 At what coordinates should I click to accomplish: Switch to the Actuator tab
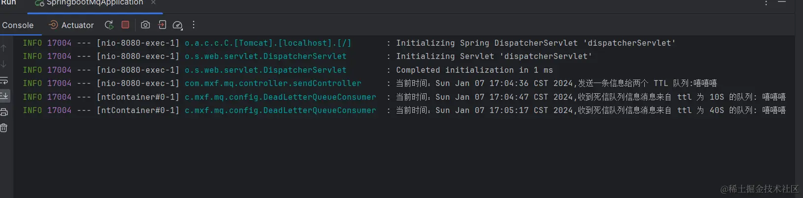(72, 25)
